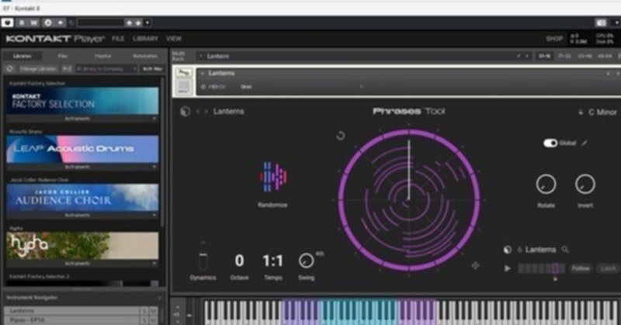Click the A-Z sort button in library toolbar
This screenshot has width=621, height=325.
[67, 69]
